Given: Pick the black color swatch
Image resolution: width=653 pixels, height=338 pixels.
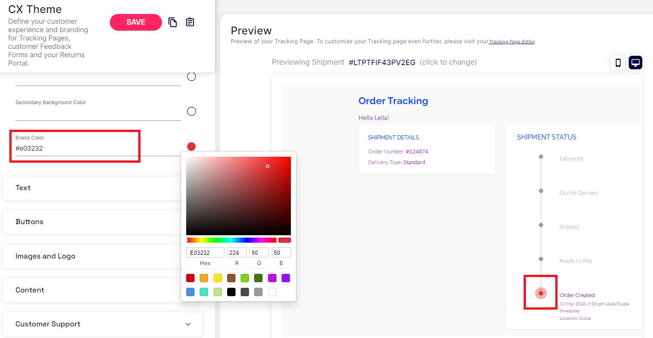Looking at the screenshot, I should (x=231, y=292).
